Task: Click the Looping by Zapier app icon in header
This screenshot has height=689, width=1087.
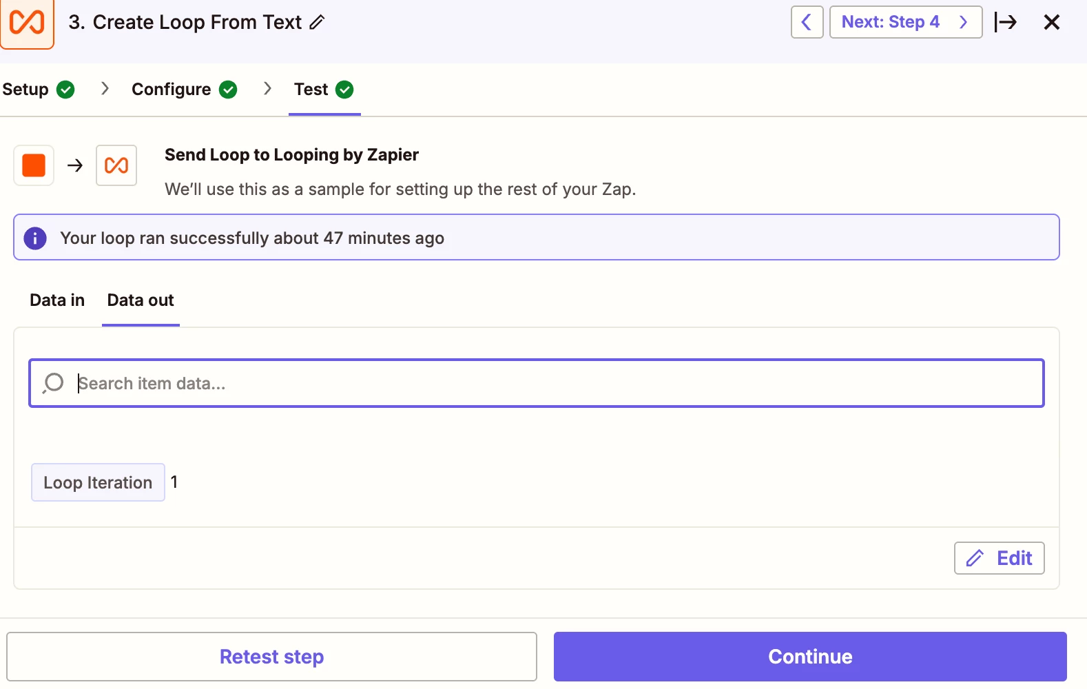Action: [x=27, y=23]
